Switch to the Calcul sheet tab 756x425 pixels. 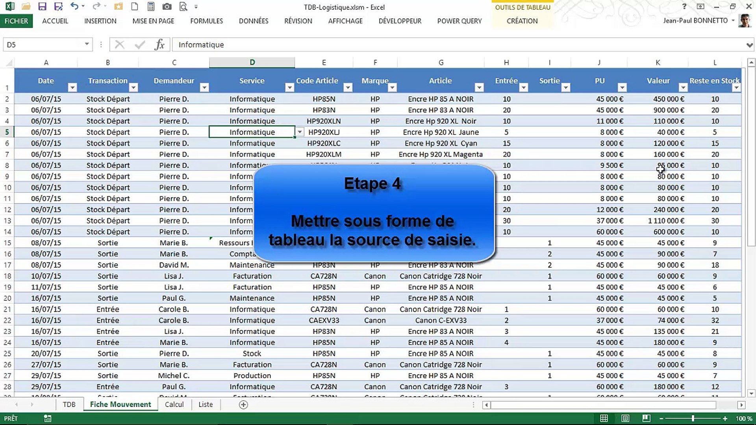click(174, 405)
